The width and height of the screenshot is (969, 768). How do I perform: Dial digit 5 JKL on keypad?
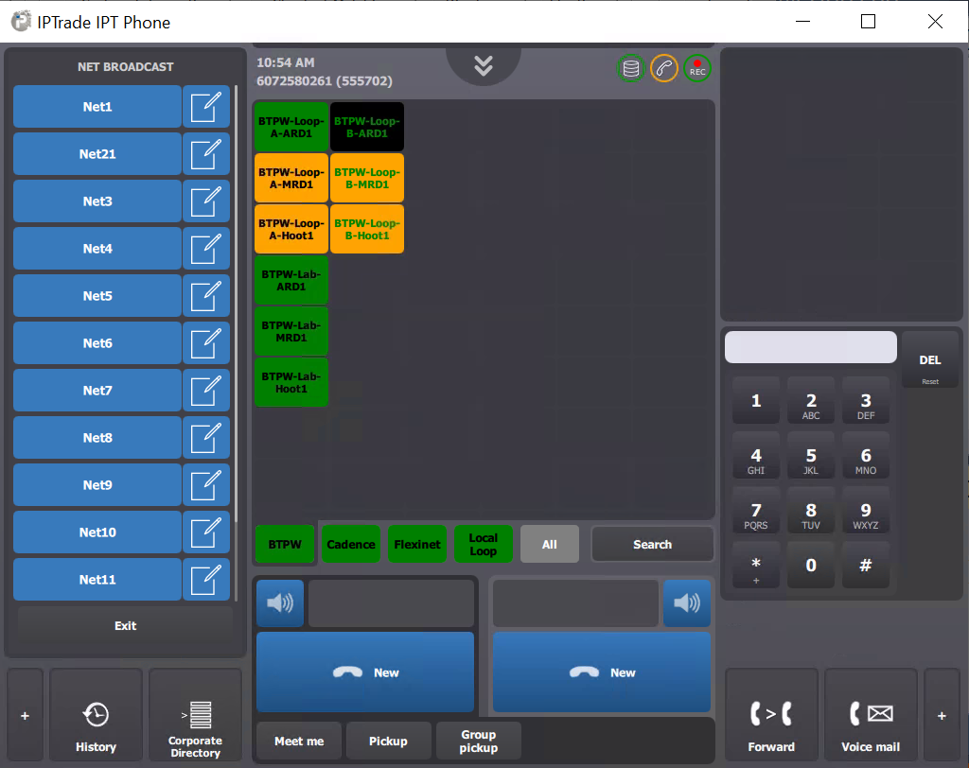tap(811, 456)
